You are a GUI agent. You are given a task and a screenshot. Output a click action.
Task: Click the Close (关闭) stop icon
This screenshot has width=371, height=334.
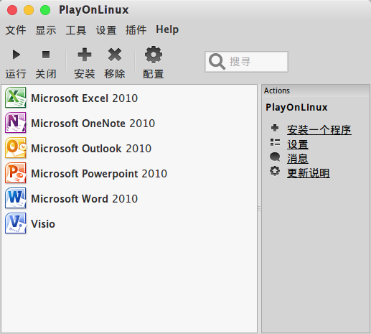click(46, 55)
